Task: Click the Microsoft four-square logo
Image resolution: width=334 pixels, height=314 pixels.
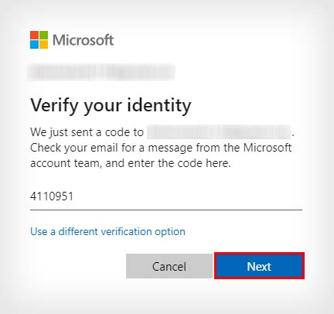Action: 39,39
